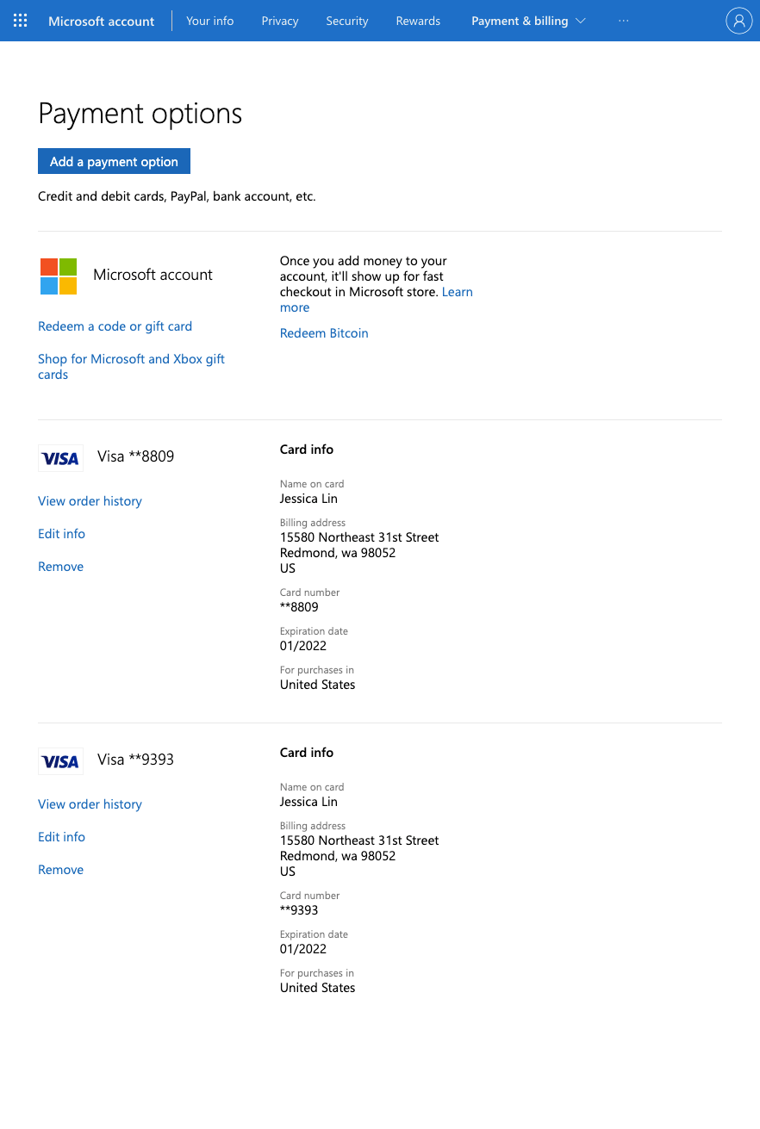Open Shop for Microsoft and Xbox gift cards
The image size is (760, 1129).
click(131, 367)
